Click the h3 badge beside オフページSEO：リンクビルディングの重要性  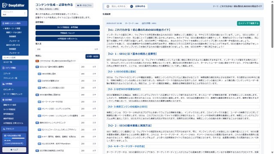[x=39, y=115]
